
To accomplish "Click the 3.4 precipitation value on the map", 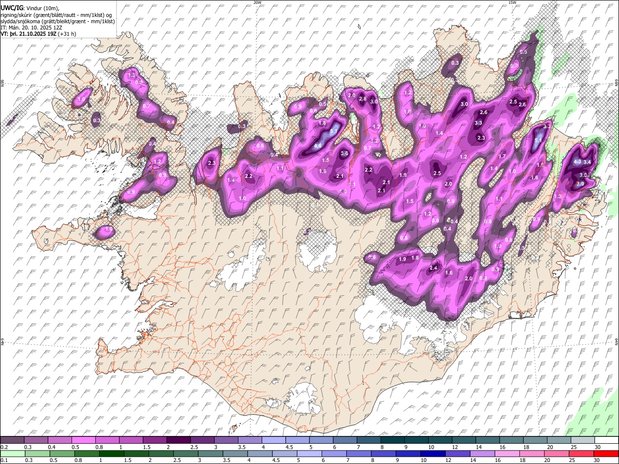I will point(588,162).
